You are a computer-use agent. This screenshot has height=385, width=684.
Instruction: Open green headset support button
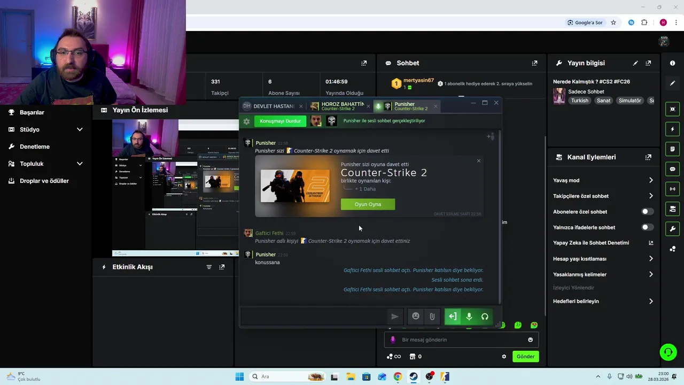point(668,352)
